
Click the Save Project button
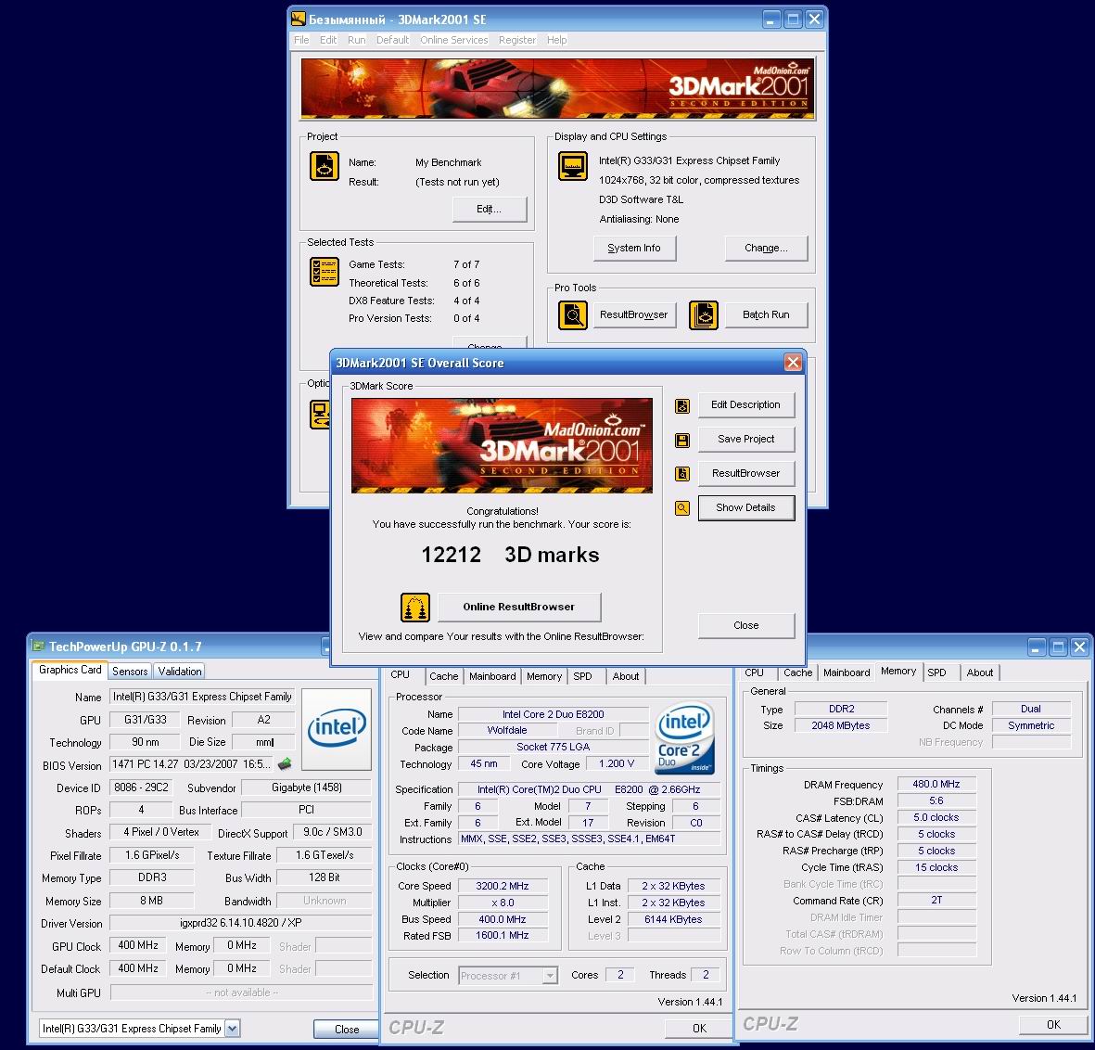pyautogui.click(x=745, y=439)
